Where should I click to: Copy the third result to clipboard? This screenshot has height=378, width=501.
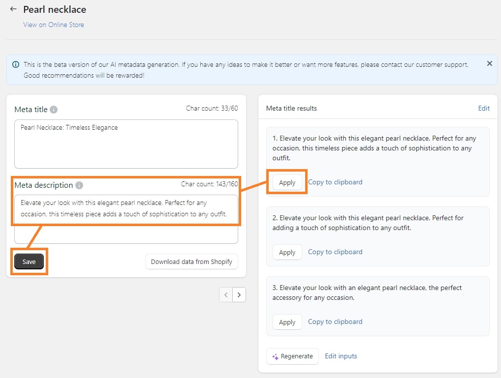[335, 321]
